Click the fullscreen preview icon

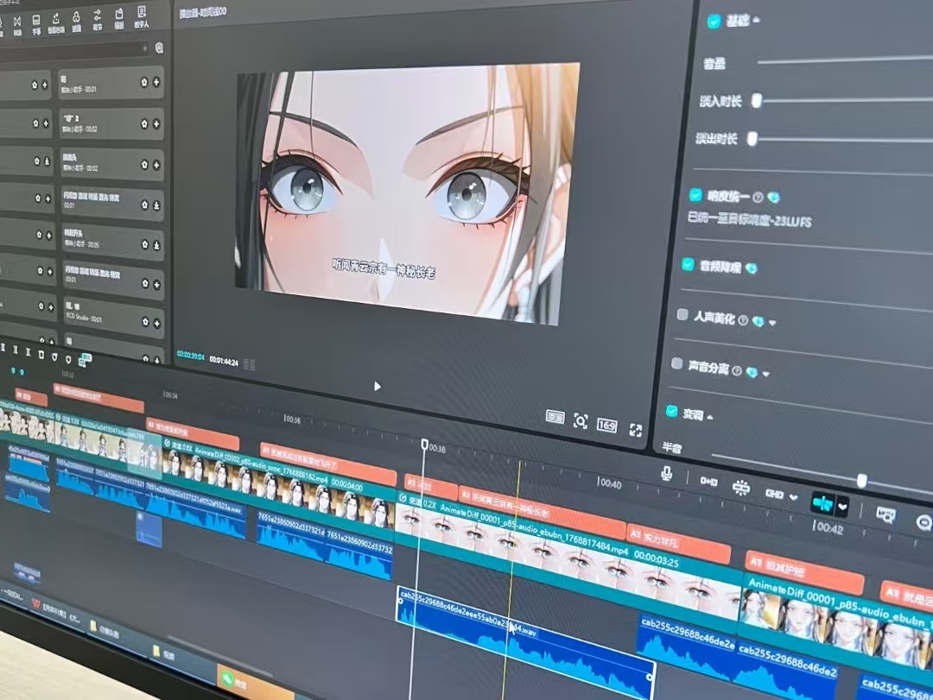[x=636, y=430]
